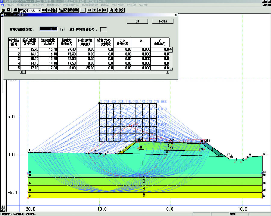
Task: Click the table's horizontal scrollbar thumb
Action: (24, 72)
